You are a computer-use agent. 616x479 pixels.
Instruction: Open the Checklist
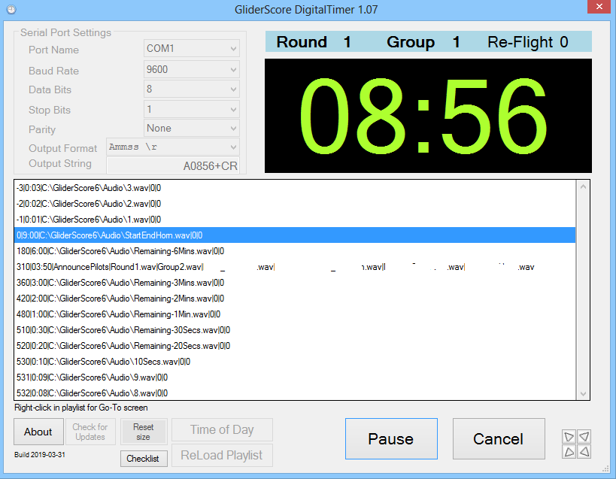tap(144, 459)
